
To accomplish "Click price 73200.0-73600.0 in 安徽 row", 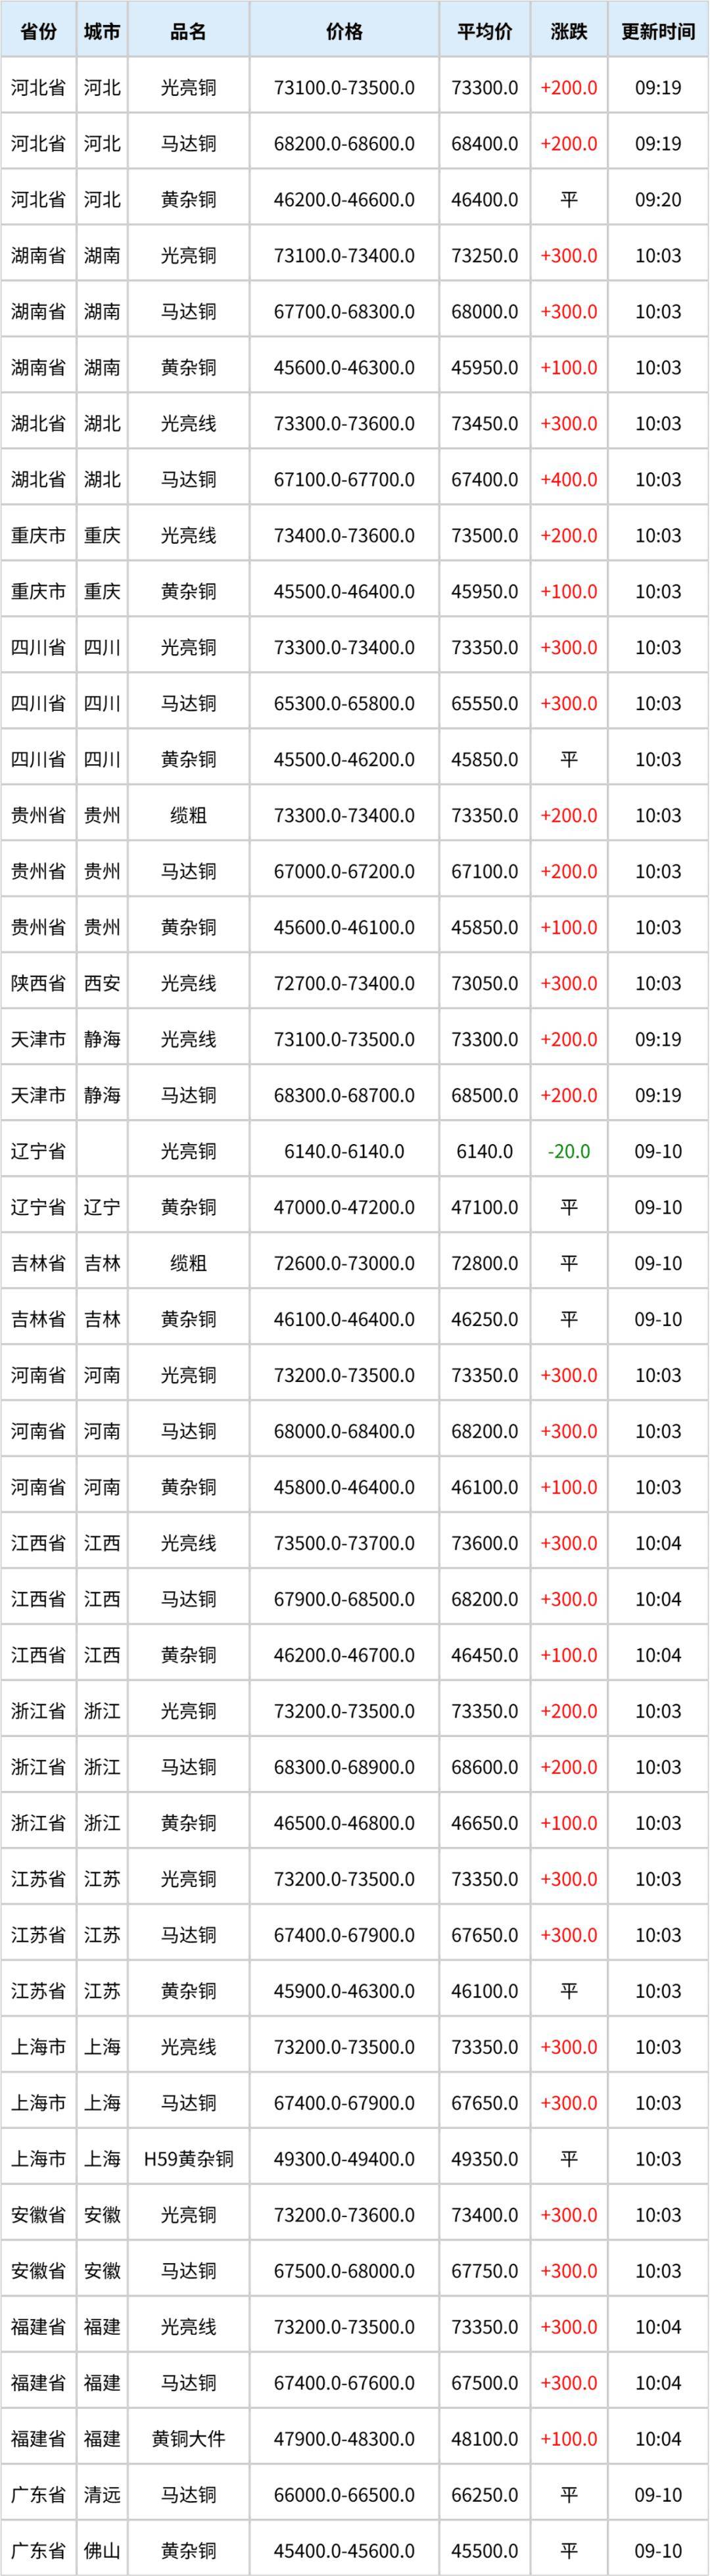I will [x=344, y=2215].
